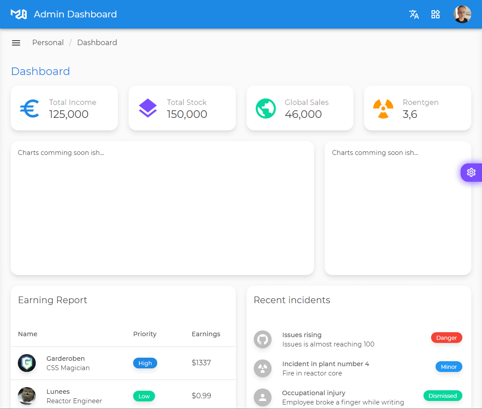
Task: Open the apps grid in the top bar
Action: click(436, 14)
